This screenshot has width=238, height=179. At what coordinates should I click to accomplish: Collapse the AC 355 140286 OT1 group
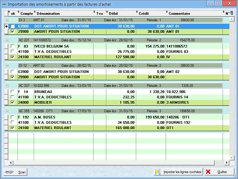[7, 111]
